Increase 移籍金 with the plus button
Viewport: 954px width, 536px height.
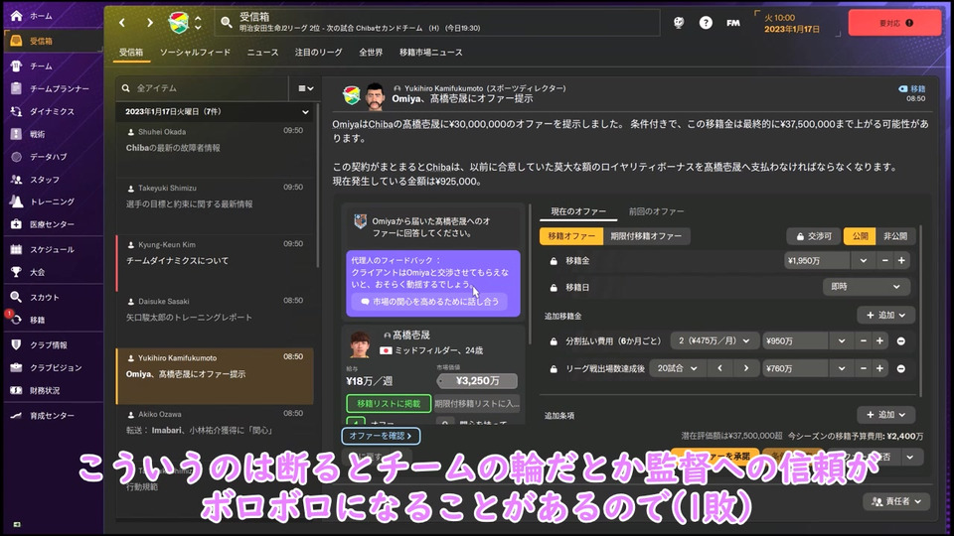pyautogui.click(x=901, y=261)
